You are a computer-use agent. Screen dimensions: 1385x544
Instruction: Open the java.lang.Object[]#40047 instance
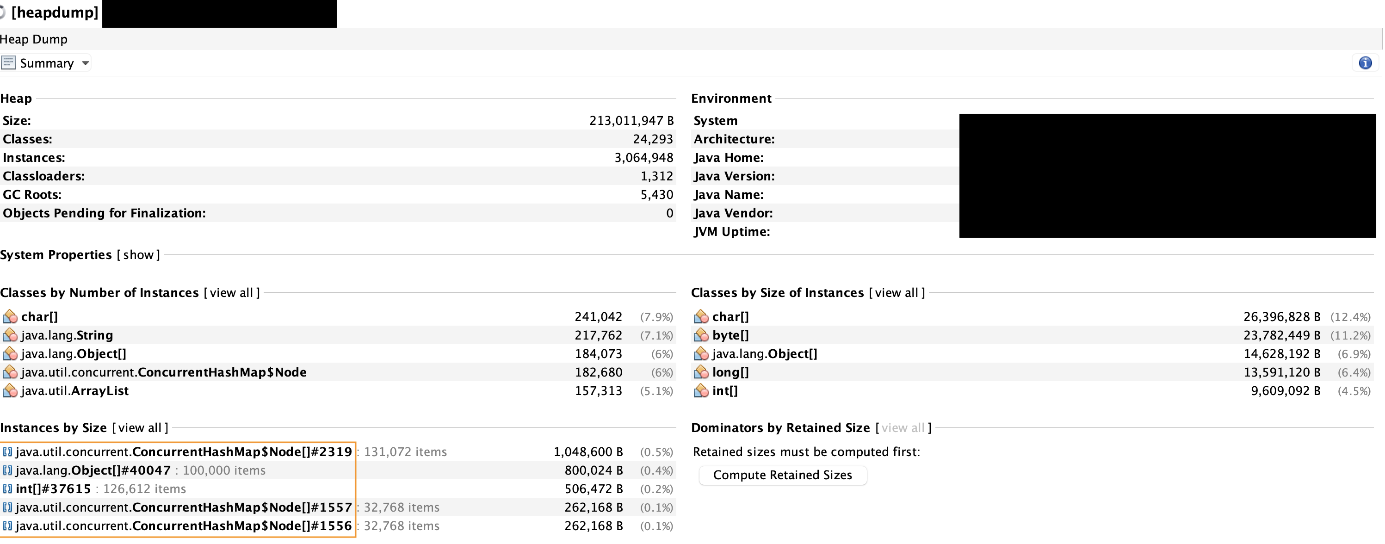coord(93,470)
